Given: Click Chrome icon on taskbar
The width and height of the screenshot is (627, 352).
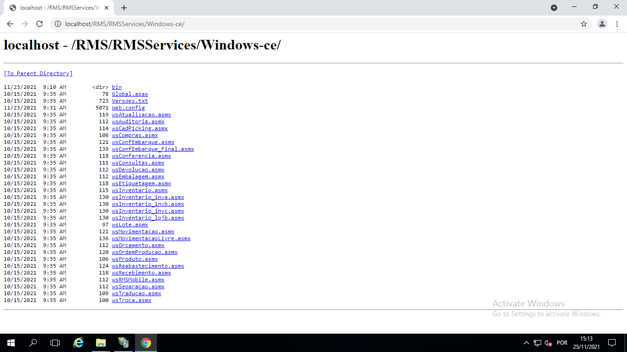Looking at the screenshot, I should pos(146,343).
